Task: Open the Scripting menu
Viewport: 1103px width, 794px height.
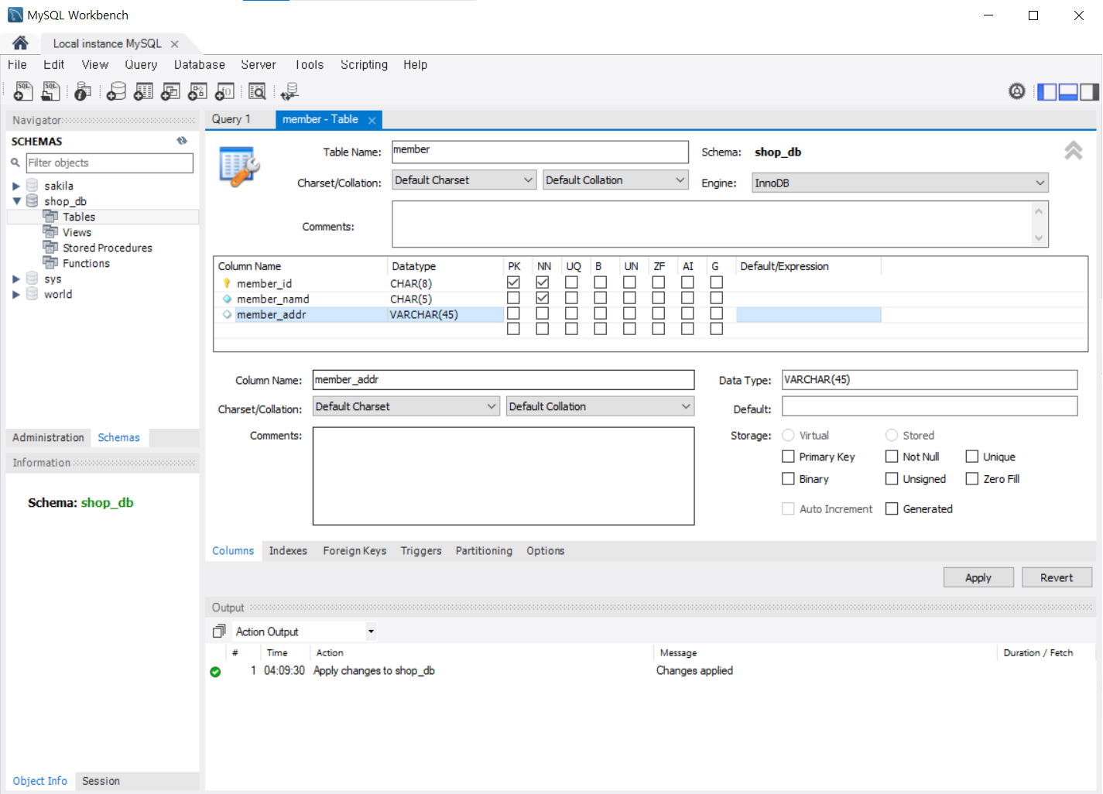Action: point(365,65)
